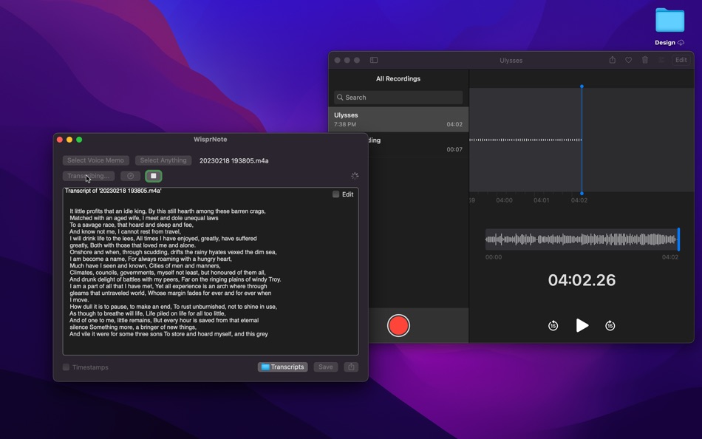The width and height of the screenshot is (702, 439).
Task: Mark Ulysses recording as favorite
Action: click(x=629, y=60)
